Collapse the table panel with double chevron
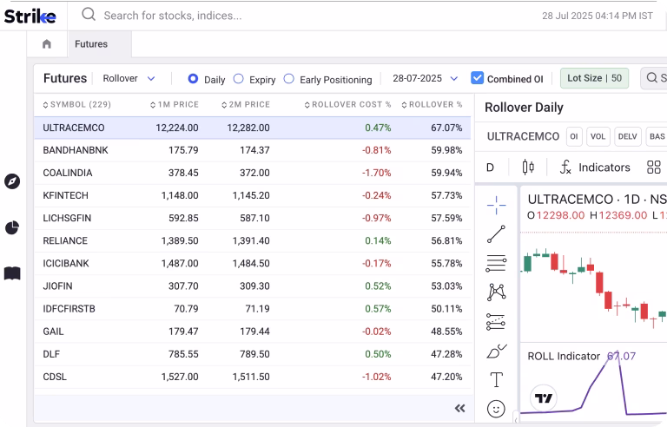The image size is (667, 427). tap(460, 408)
